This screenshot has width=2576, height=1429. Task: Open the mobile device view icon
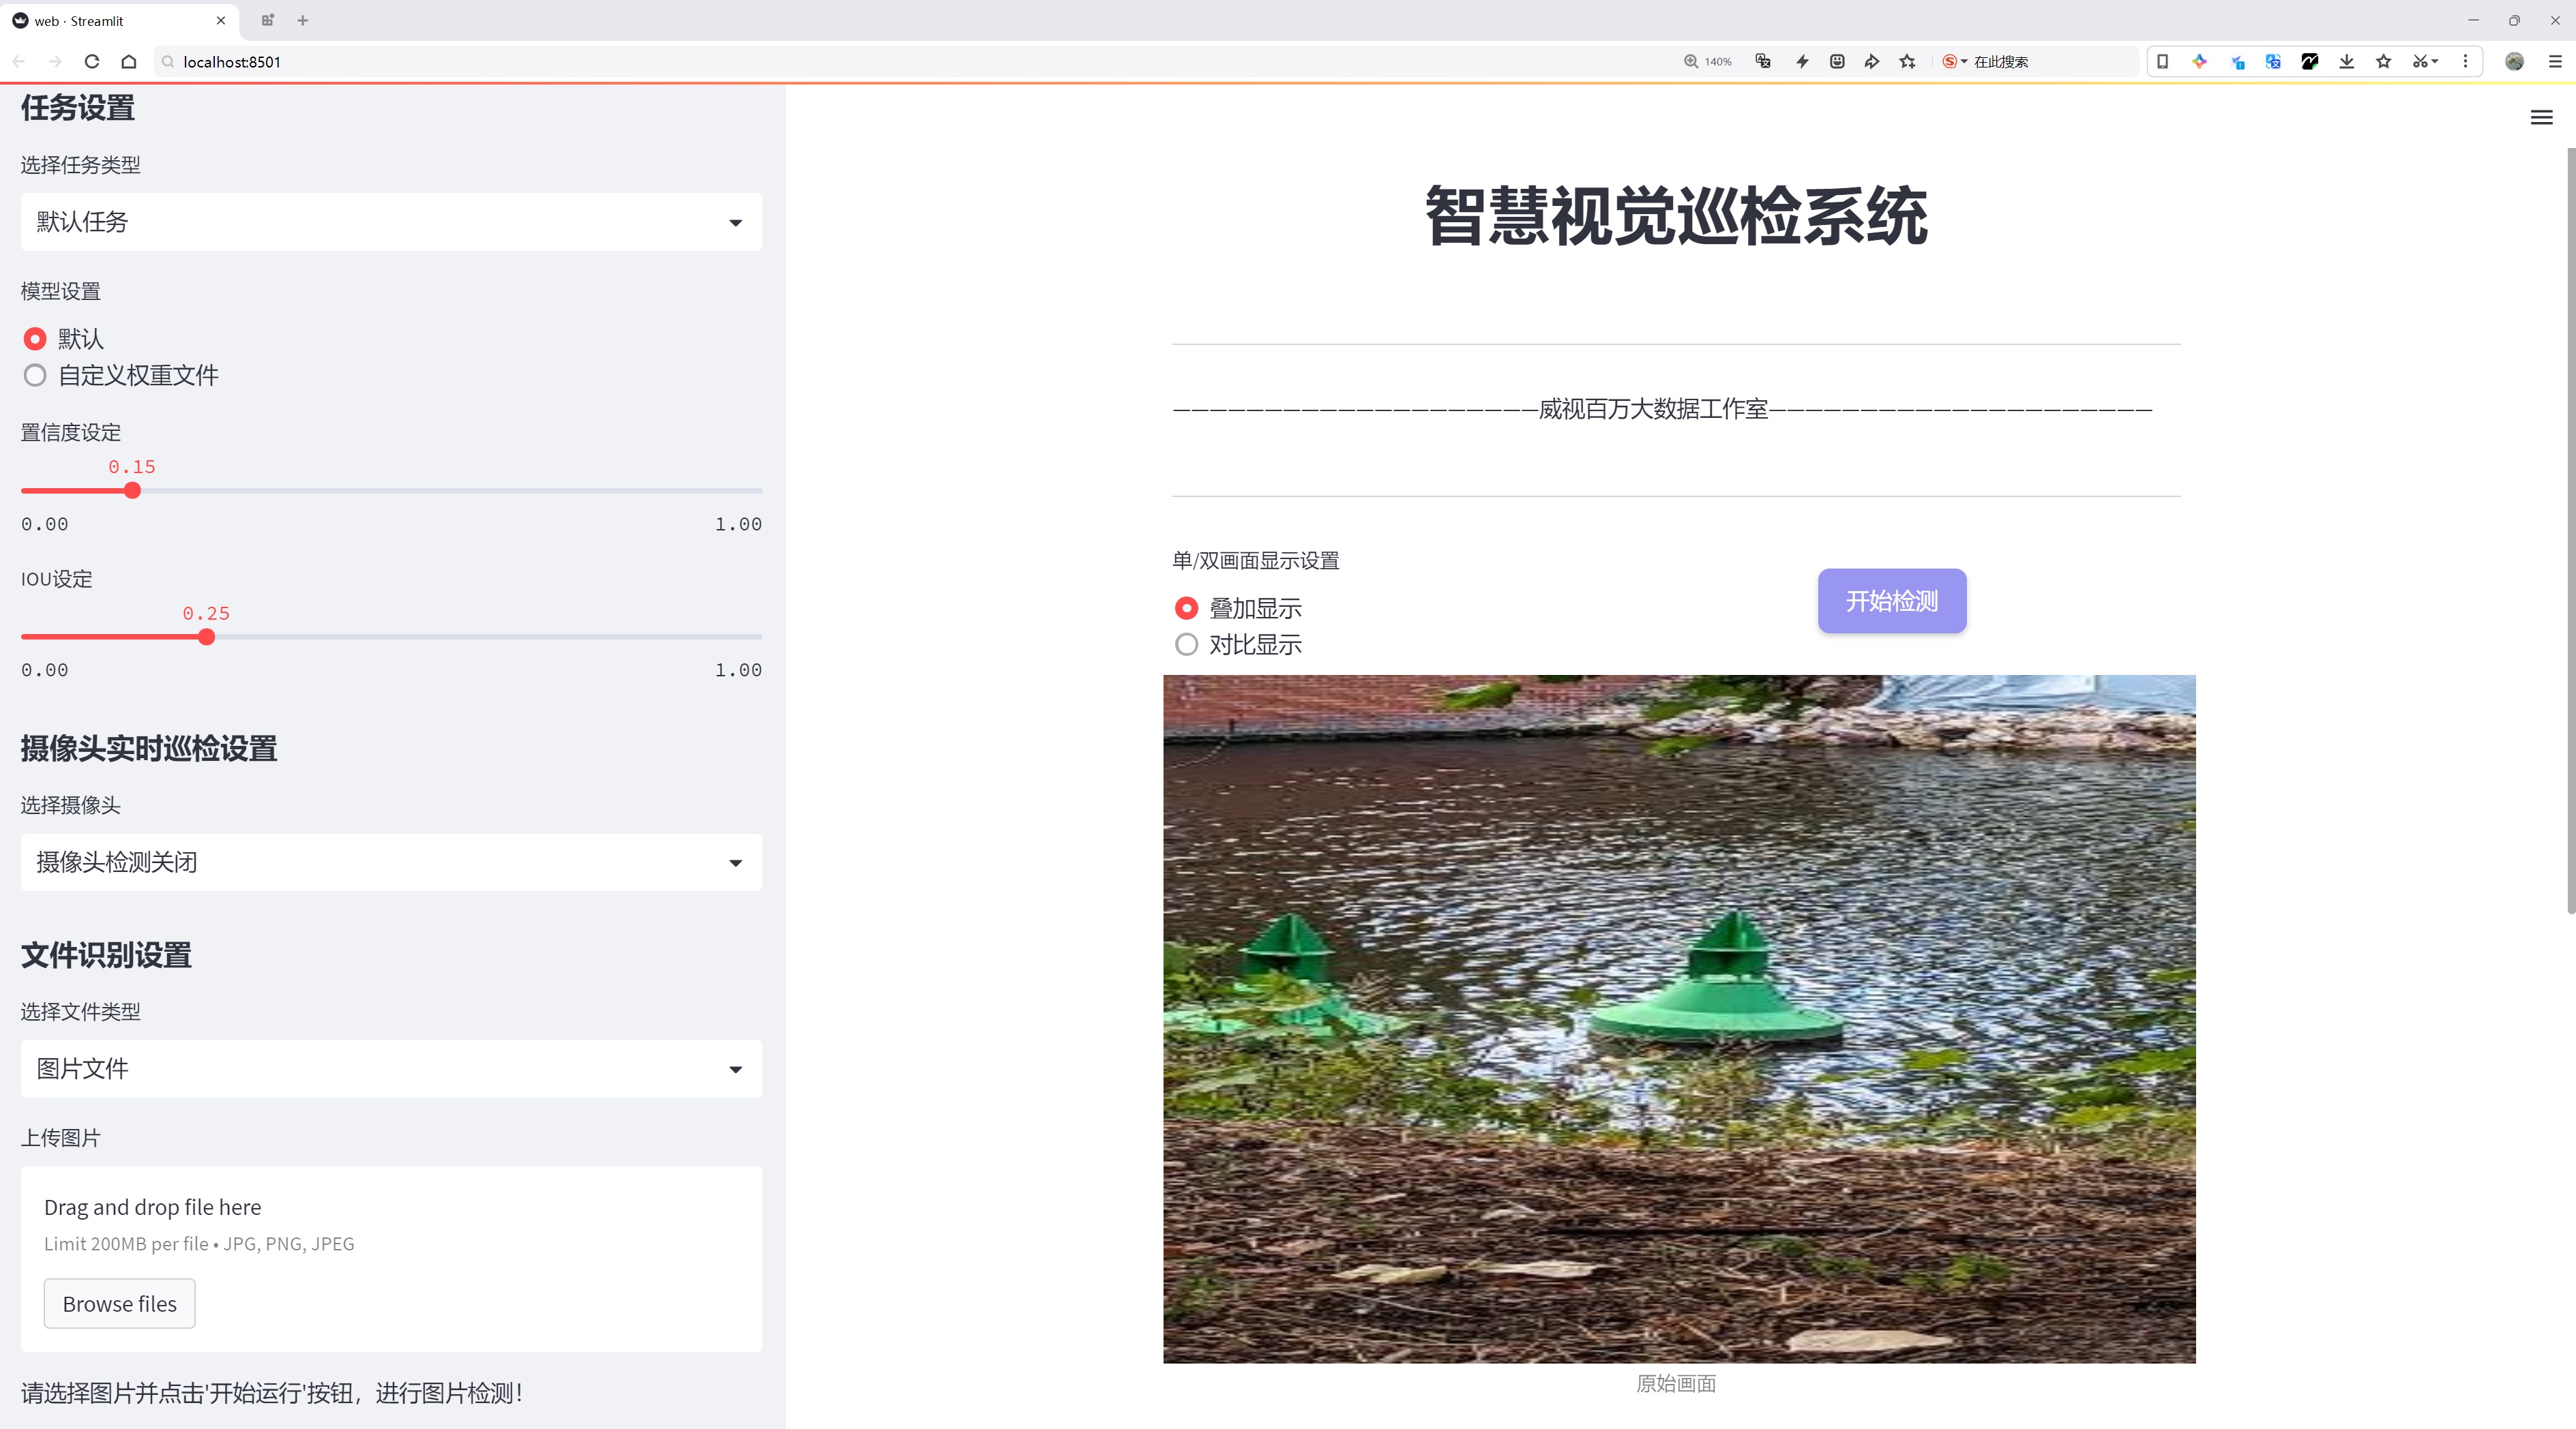point(2162,62)
